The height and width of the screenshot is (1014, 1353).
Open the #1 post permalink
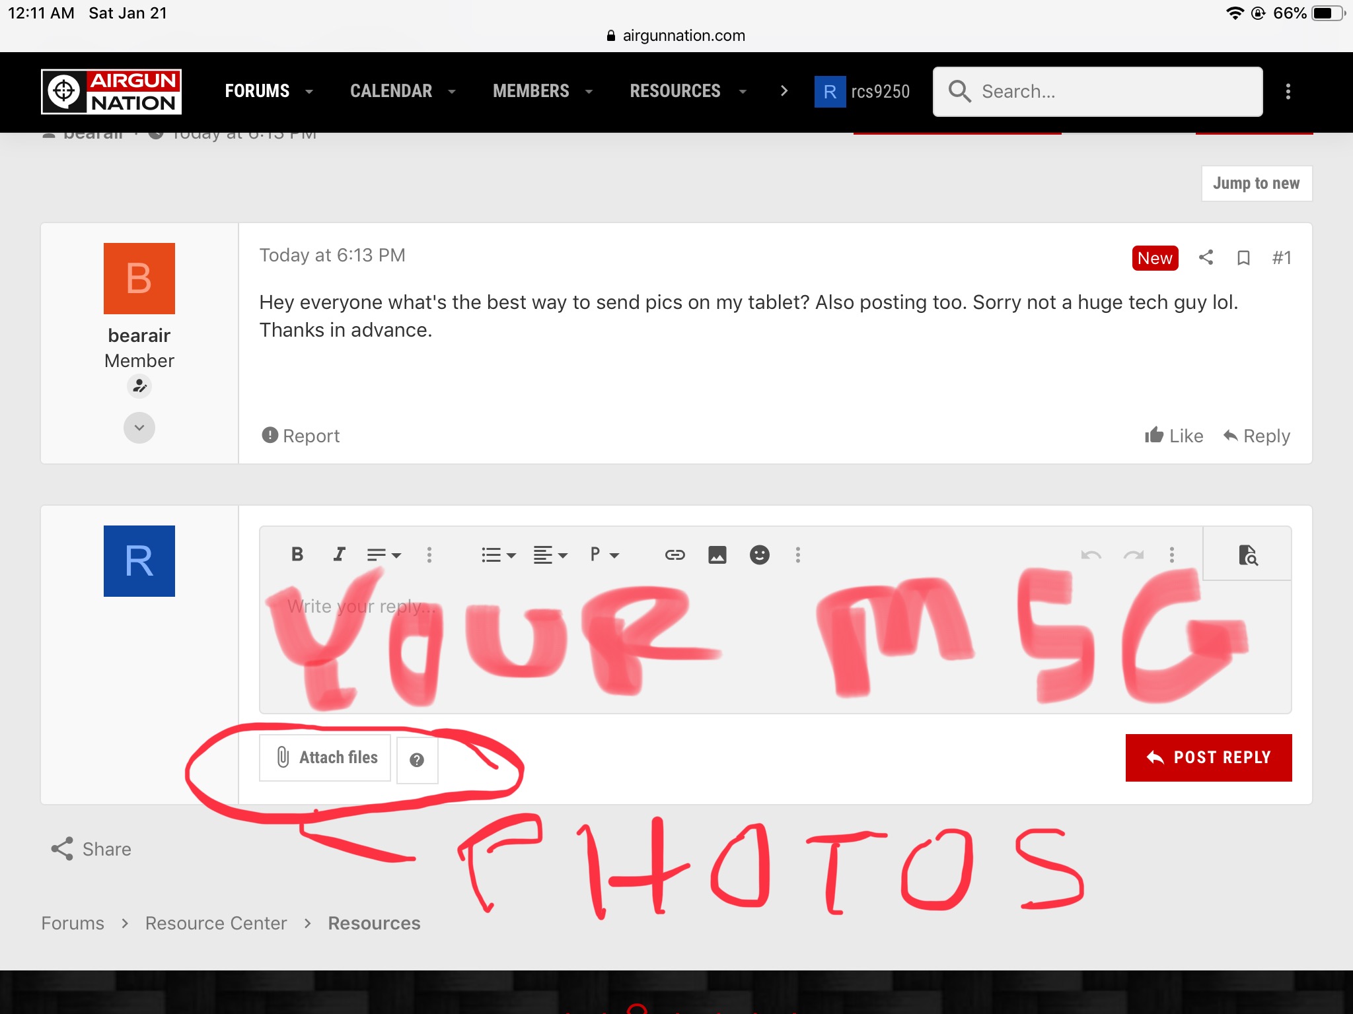(1282, 257)
